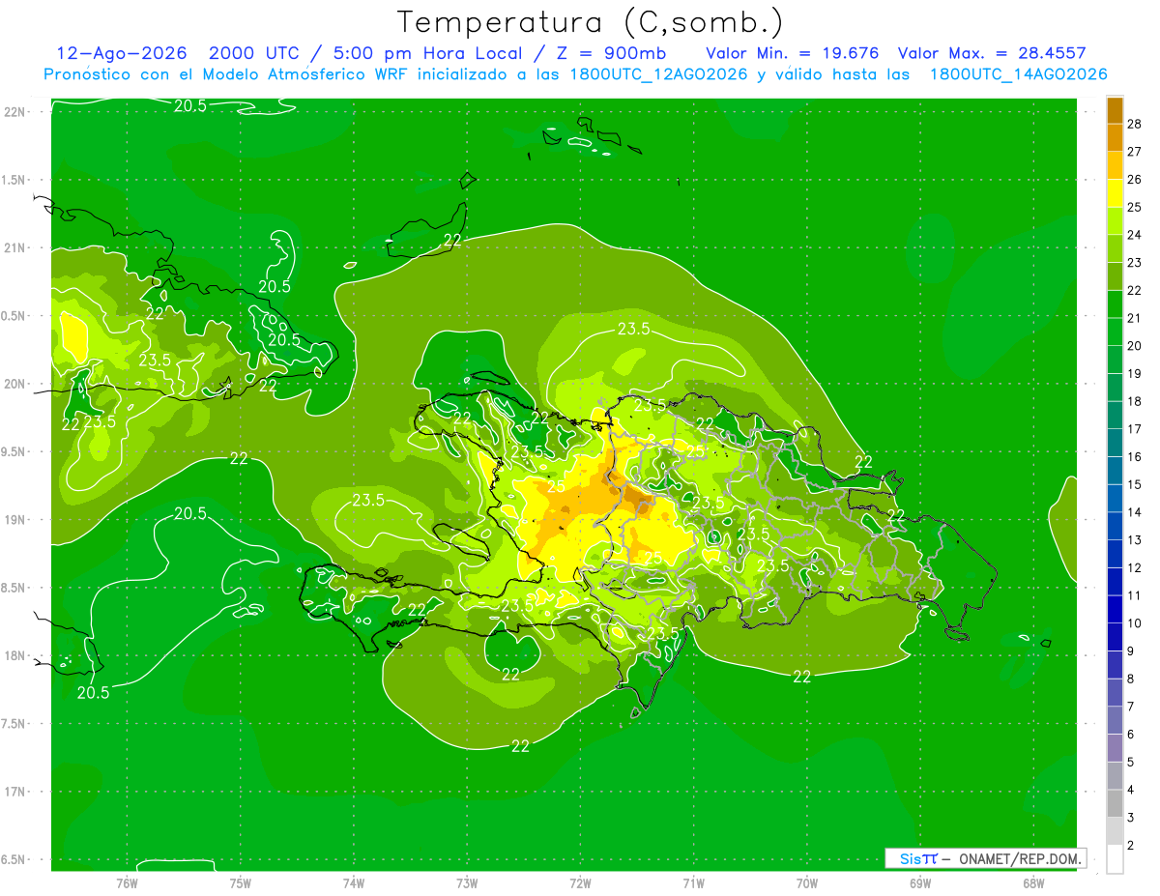Click the 68W longitude axis label
Viewport: 1160px width, 896px height.
[x=1032, y=882]
